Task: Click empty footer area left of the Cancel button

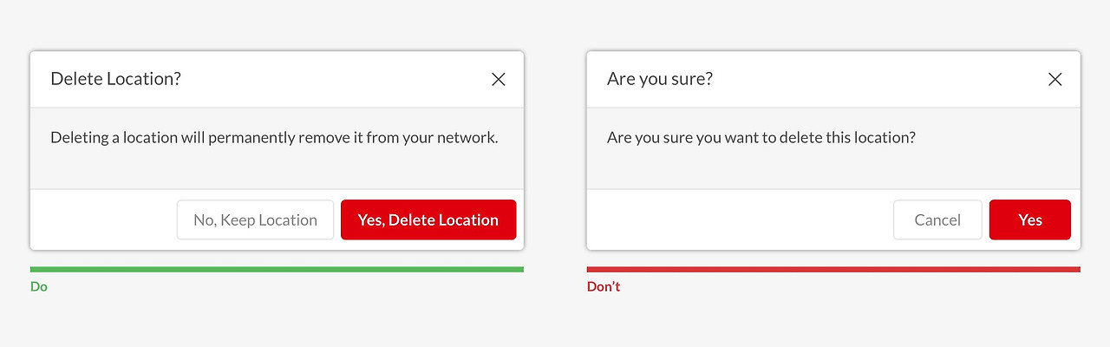Action: pyautogui.click(x=737, y=220)
